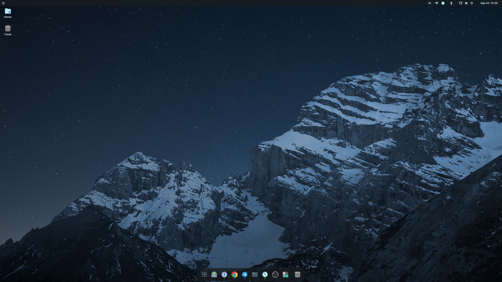Open Telegram from the dock
Viewport: 502px width, 282px height.
[245, 274]
